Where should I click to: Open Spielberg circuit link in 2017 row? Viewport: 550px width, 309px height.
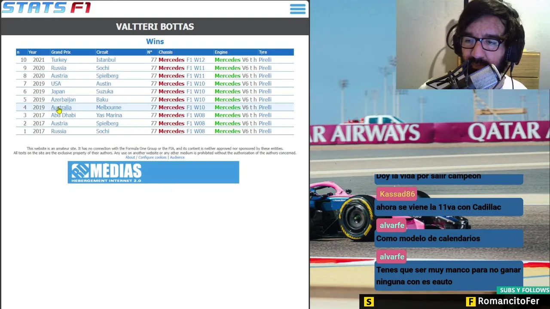(x=107, y=123)
